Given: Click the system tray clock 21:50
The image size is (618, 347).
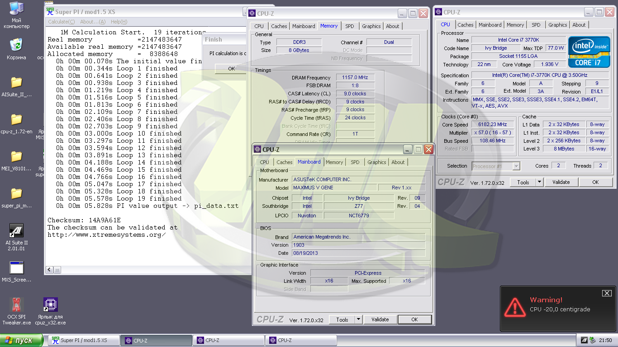Looking at the screenshot, I should pyautogui.click(x=605, y=340).
